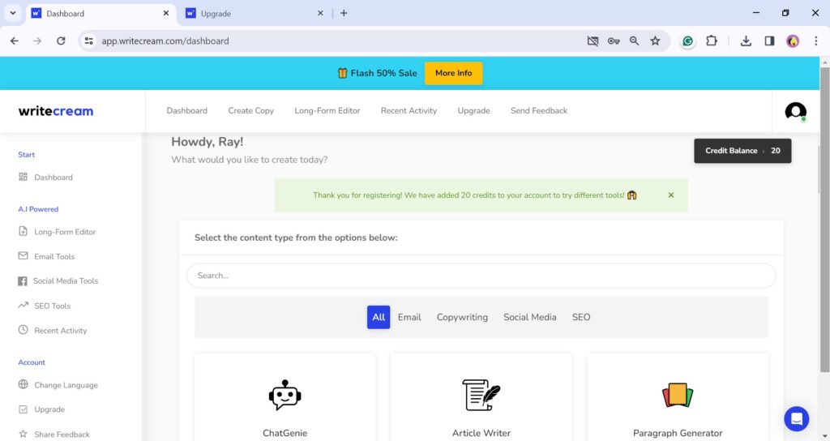This screenshot has height=441, width=830.
Task: Click the Upgrade checkbox icon in the sidebar
Action: (x=23, y=409)
